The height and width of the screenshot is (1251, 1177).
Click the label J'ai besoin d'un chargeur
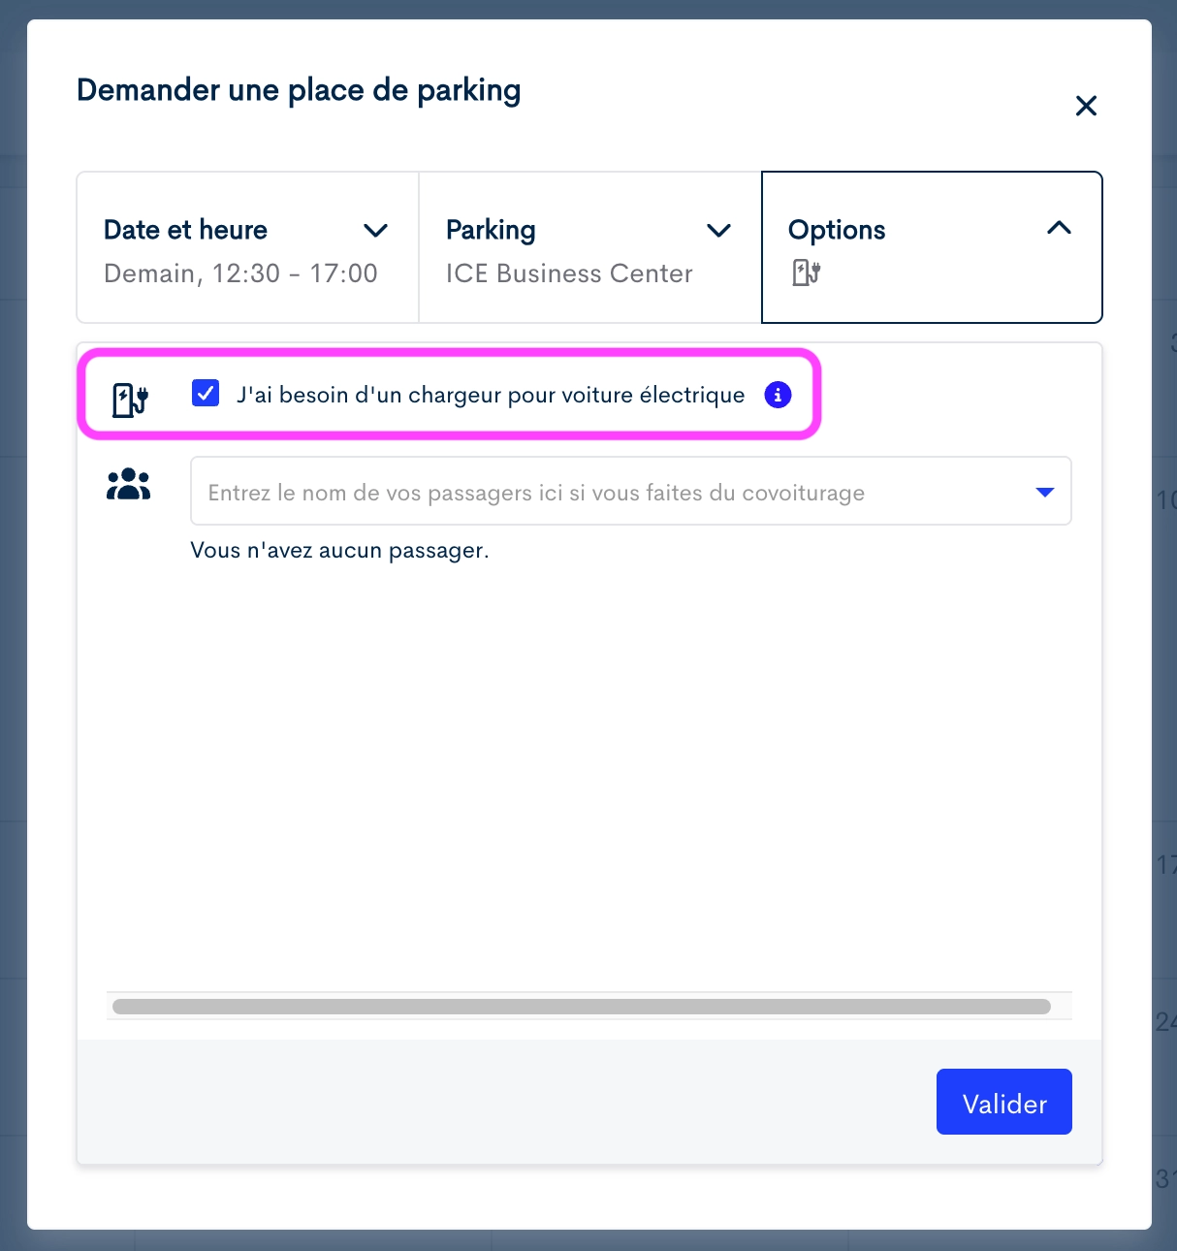491,395
